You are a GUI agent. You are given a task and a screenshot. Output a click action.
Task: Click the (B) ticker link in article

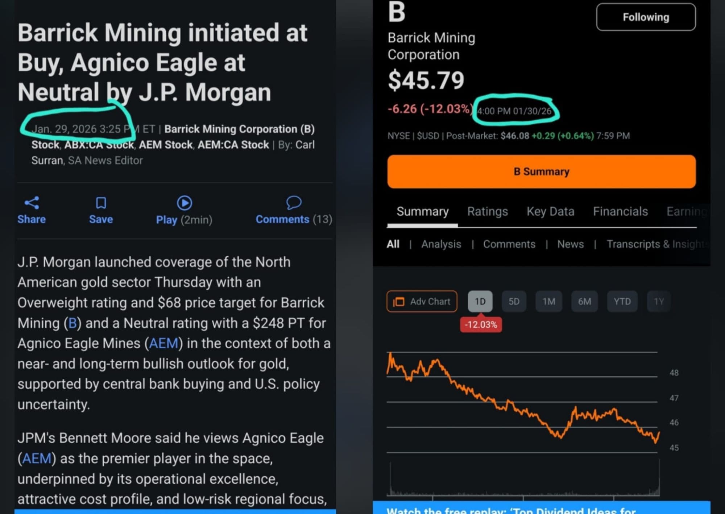(72, 323)
